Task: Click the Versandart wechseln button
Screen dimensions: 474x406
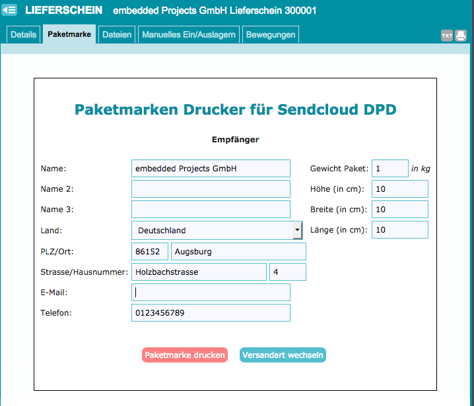Action: click(283, 355)
